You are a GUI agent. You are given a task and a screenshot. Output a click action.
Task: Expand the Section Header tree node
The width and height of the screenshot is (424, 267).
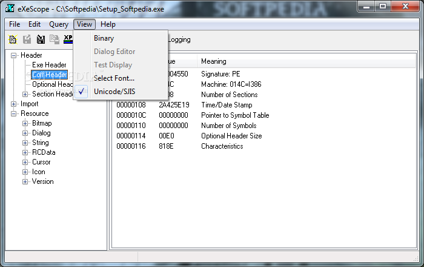(x=25, y=94)
